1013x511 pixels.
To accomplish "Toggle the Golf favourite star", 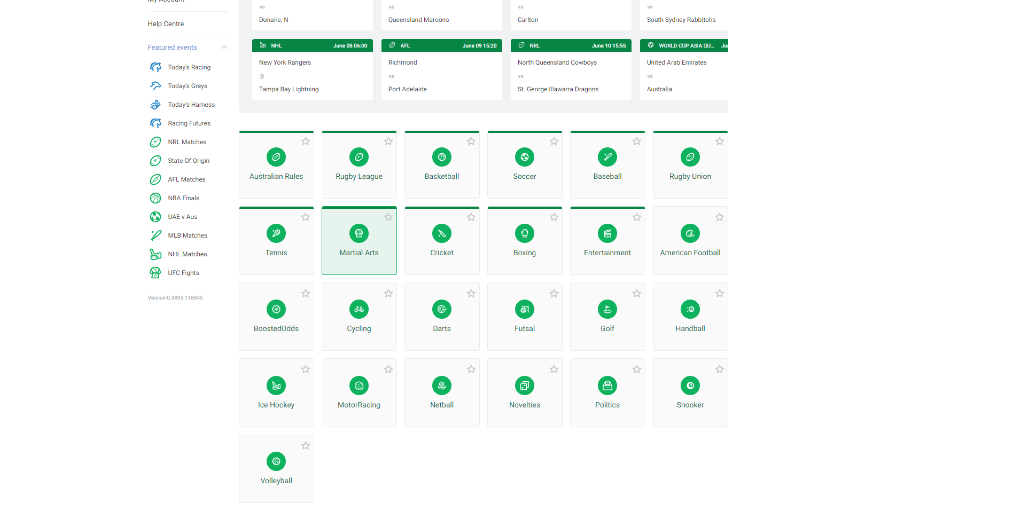I will coord(637,294).
